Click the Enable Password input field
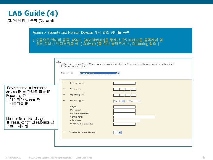213x160 pixels. [124, 114]
